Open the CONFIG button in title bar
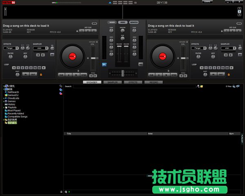Image resolution: width=245 pixels, height=196 pixels. 207,2
